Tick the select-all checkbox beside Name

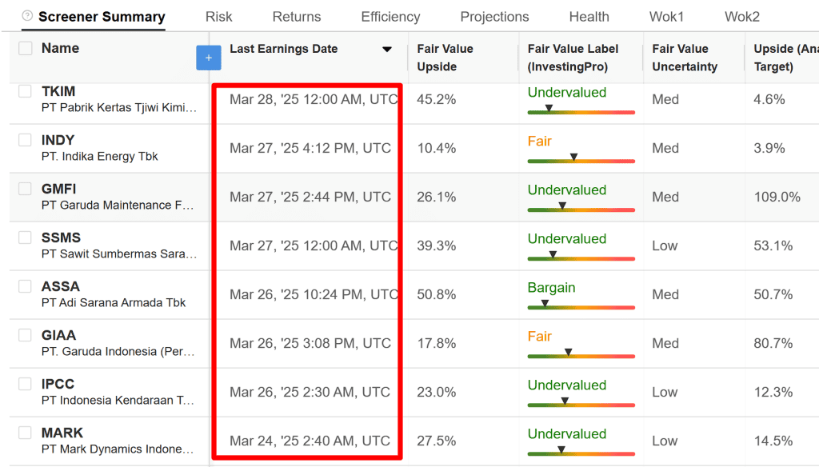point(26,49)
